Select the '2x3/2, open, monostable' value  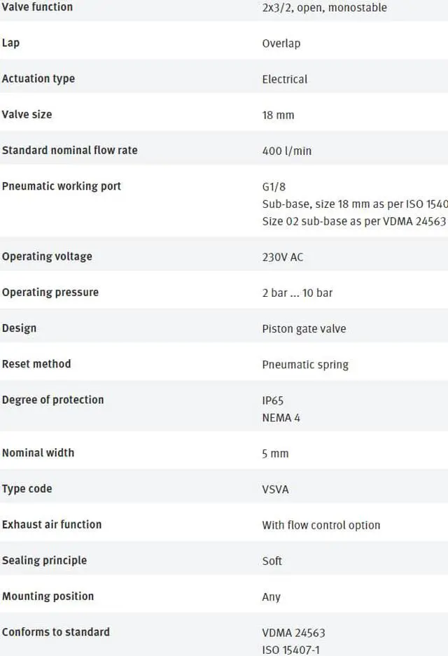[324, 8]
